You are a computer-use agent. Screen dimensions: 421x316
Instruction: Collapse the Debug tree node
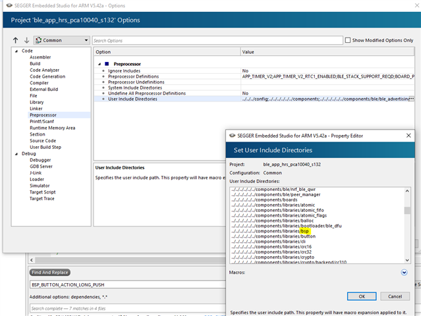pyautogui.click(x=16, y=153)
